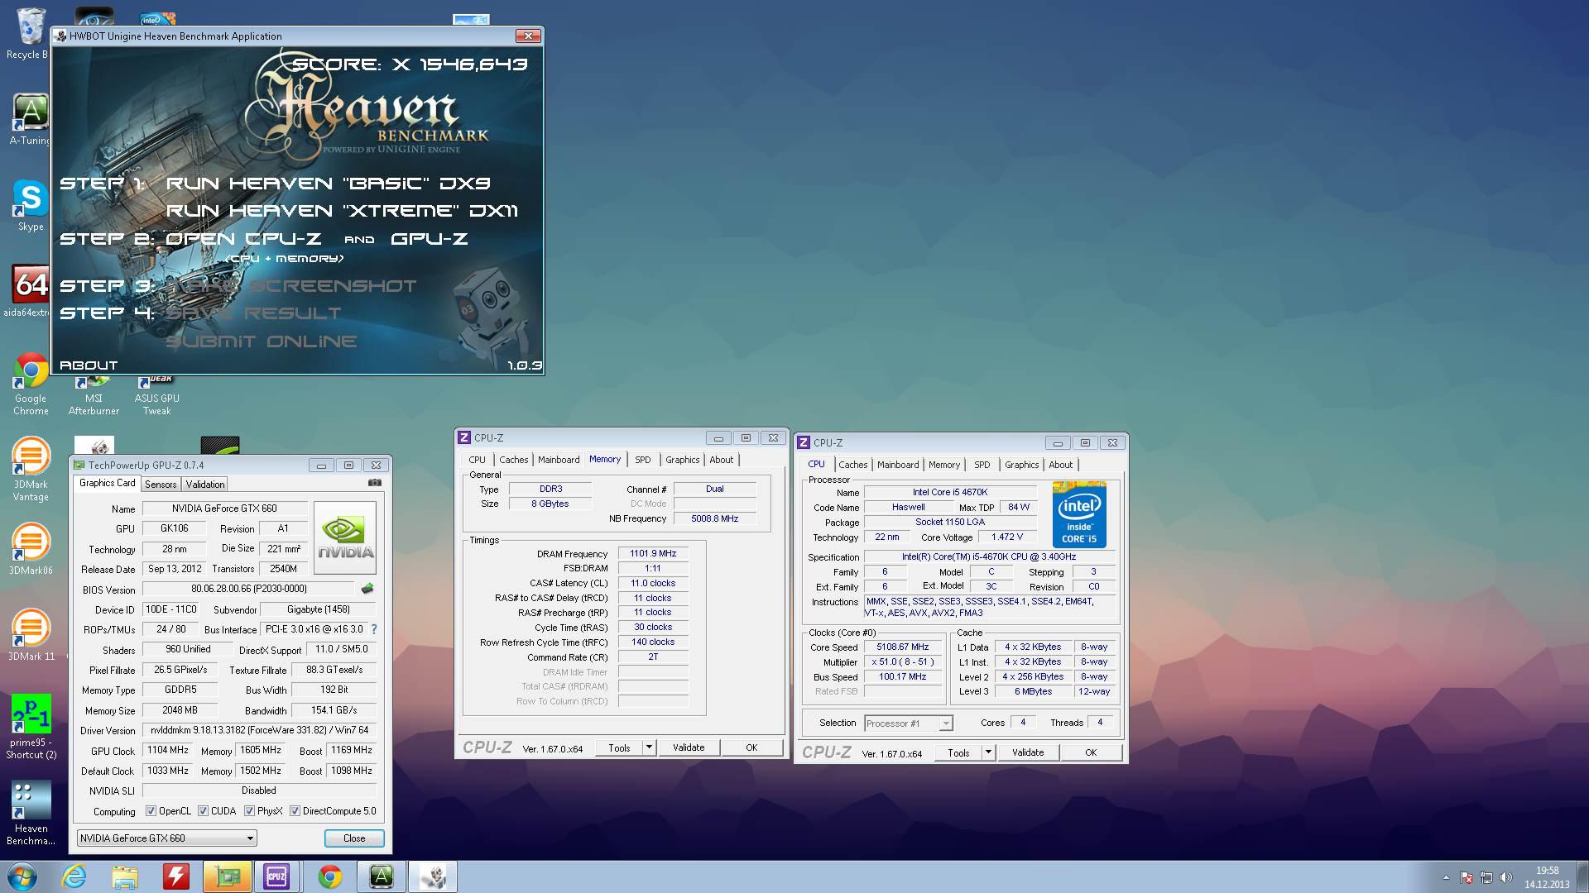Toggle the PhysX checkbox in GPU-Z
Image resolution: width=1589 pixels, height=893 pixels.
point(249,811)
